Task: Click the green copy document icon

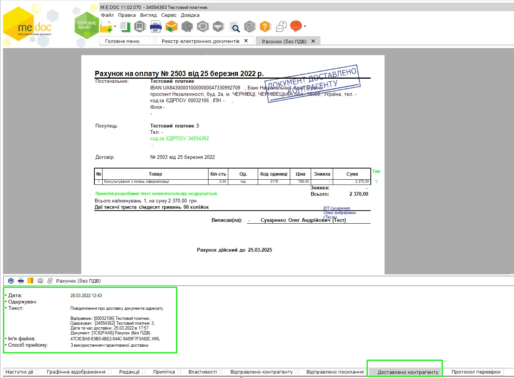Action: pos(125,26)
